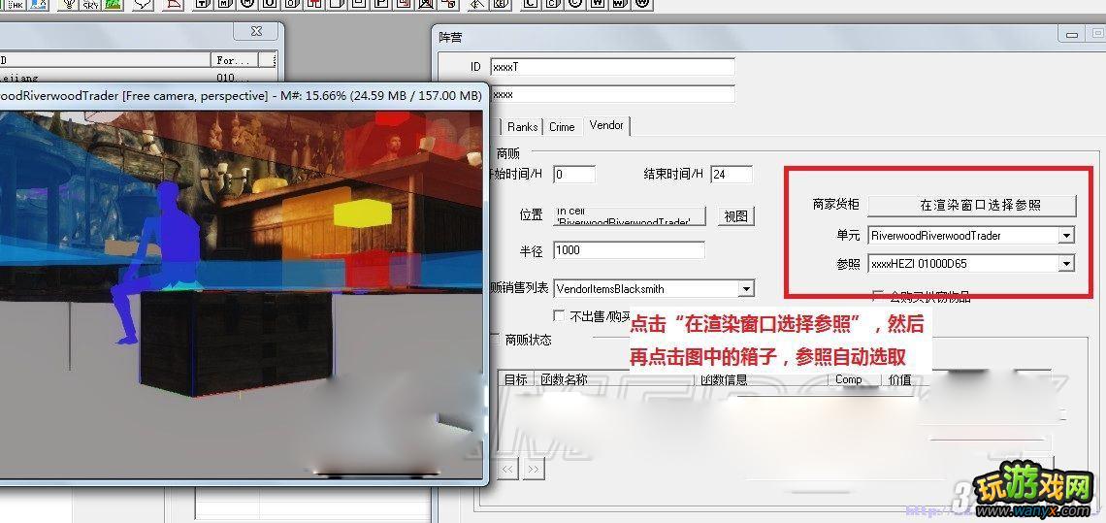
Task: Minimize the 阵营 window
Action: [1071, 34]
